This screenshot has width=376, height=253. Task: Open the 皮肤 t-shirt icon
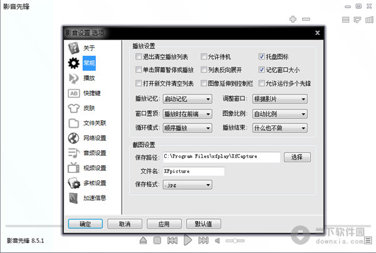(73, 108)
